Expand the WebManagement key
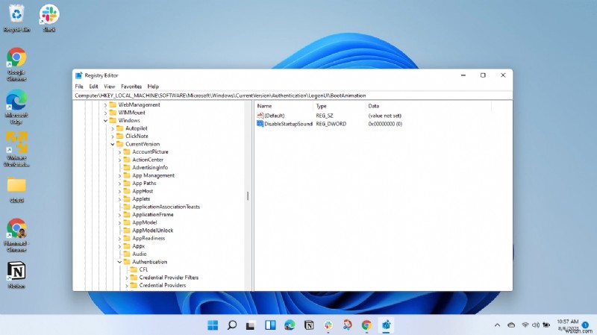The image size is (597, 335). pos(105,105)
